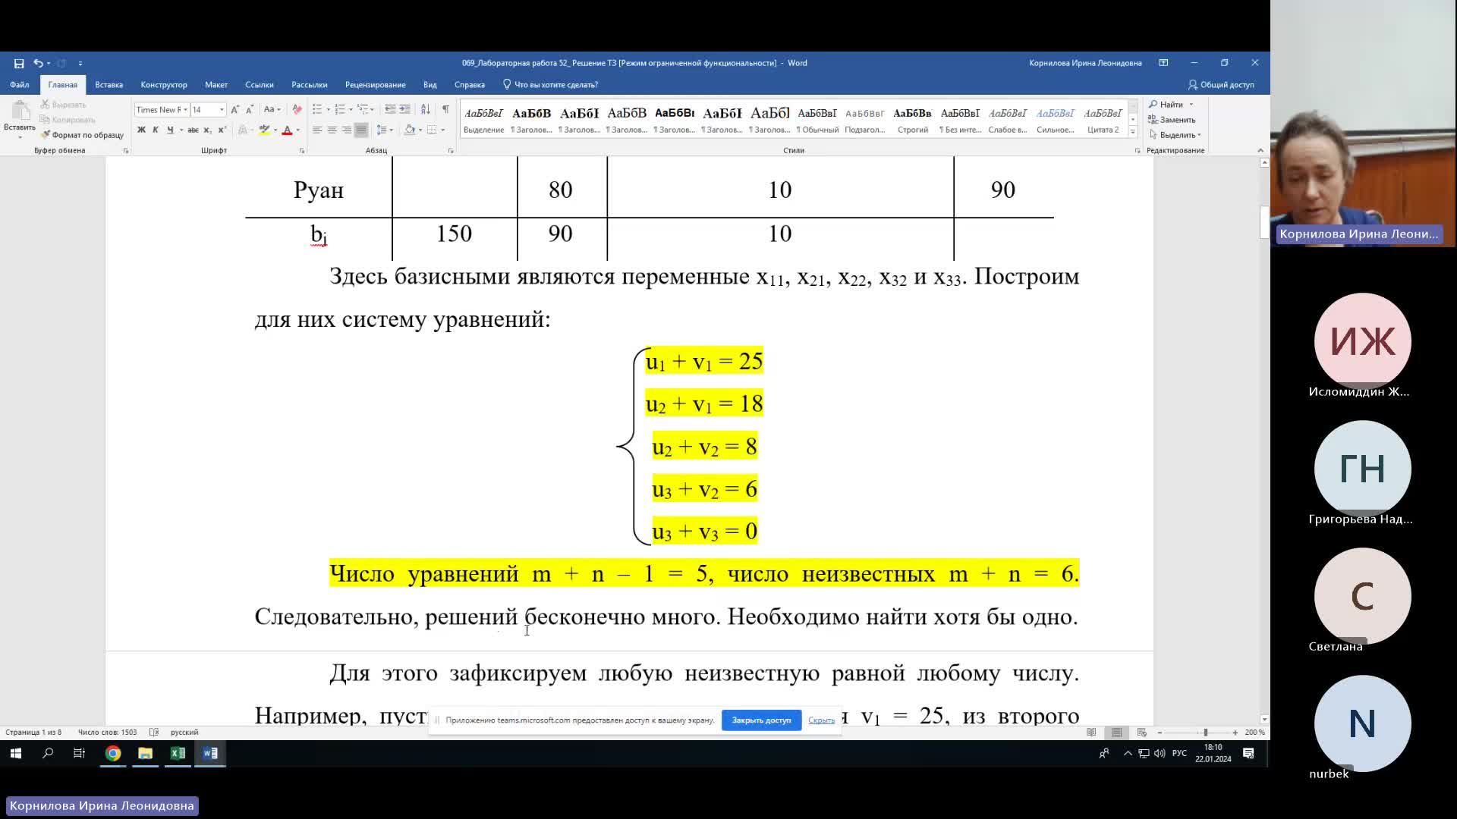
Task: Apply yellow text highlight color
Action: pyautogui.click(x=264, y=130)
